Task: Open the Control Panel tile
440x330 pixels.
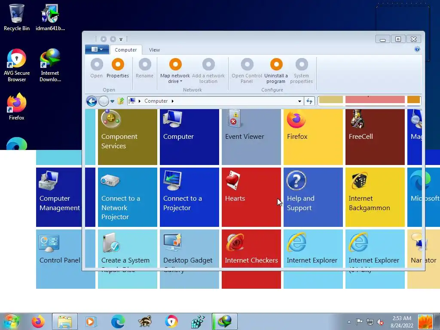Action: pos(66,259)
